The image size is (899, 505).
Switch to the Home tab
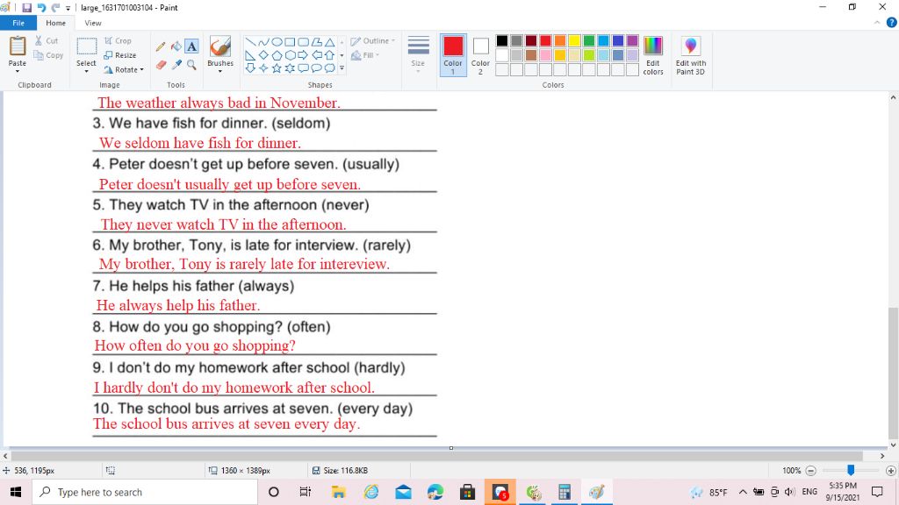(55, 23)
